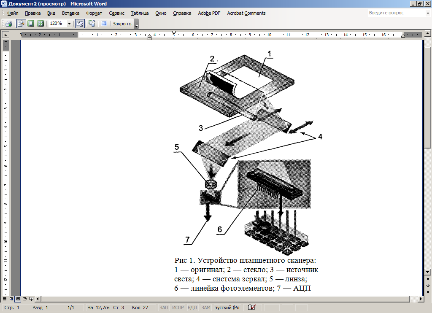Switch to Outline view icon
432x313 pixels.
pyautogui.click(x=25, y=299)
